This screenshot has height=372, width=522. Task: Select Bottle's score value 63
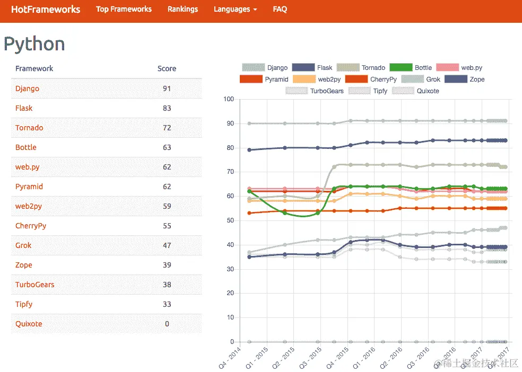coord(167,148)
